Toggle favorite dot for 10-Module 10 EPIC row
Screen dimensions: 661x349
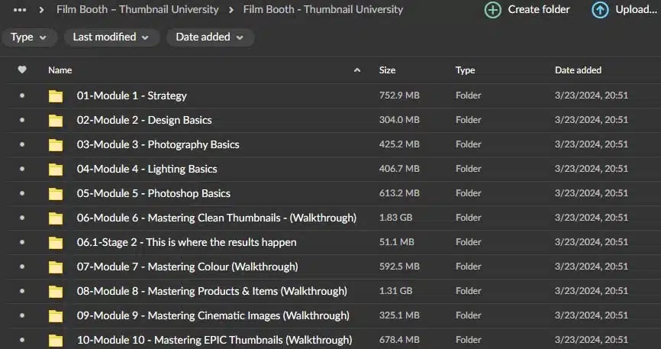point(22,340)
